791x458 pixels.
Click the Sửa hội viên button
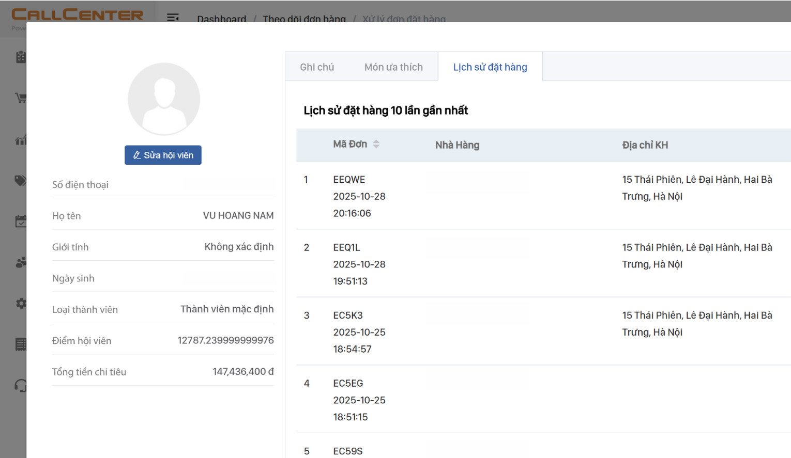pyautogui.click(x=163, y=155)
